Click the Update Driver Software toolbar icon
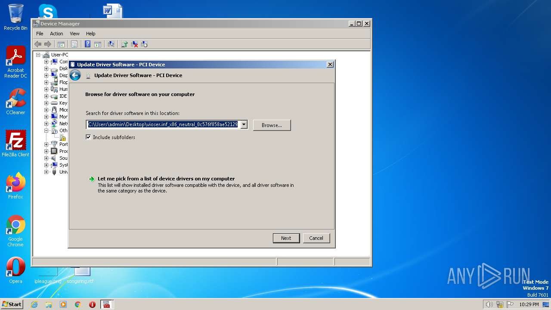The height and width of the screenshot is (310, 551). [124, 44]
